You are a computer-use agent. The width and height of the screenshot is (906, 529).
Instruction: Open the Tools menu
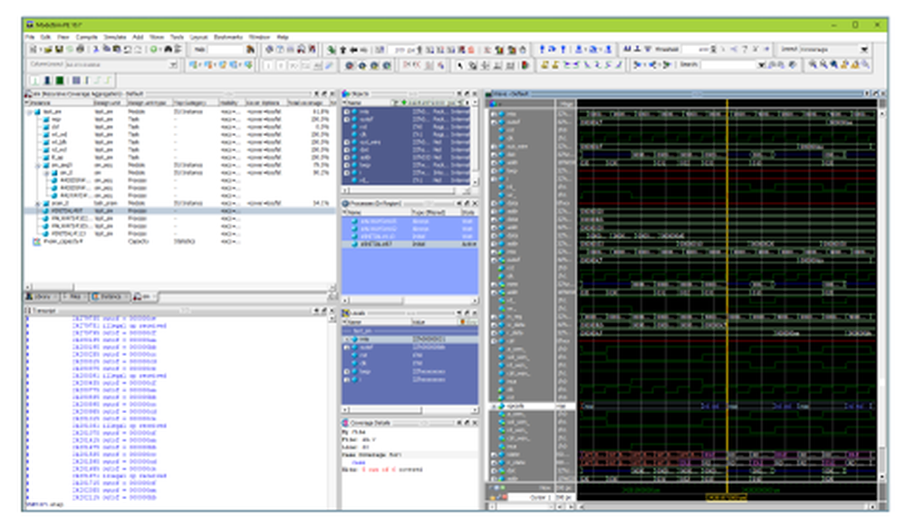pyautogui.click(x=177, y=37)
